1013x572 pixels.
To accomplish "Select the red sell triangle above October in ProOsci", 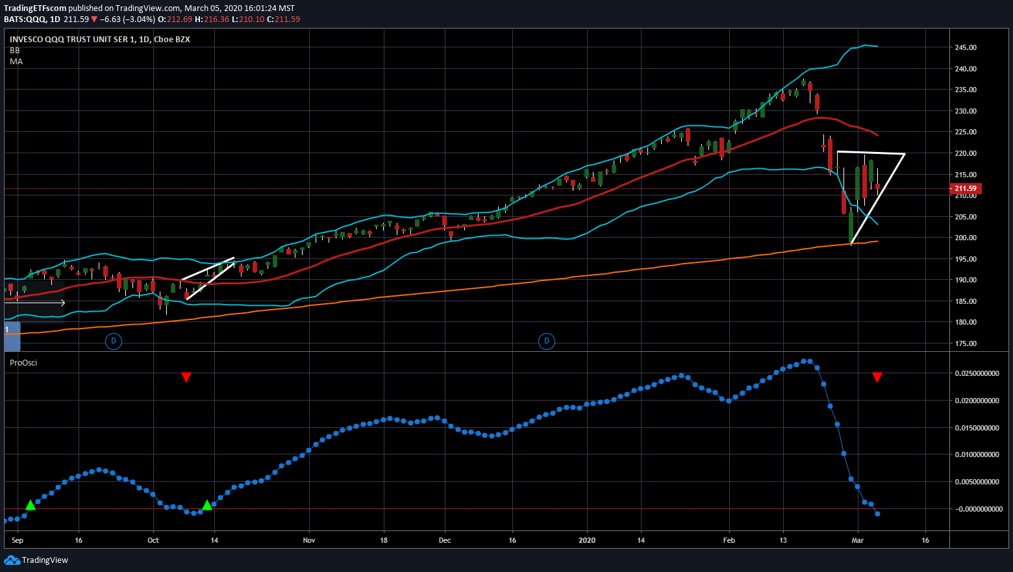I will click(x=186, y=377).
